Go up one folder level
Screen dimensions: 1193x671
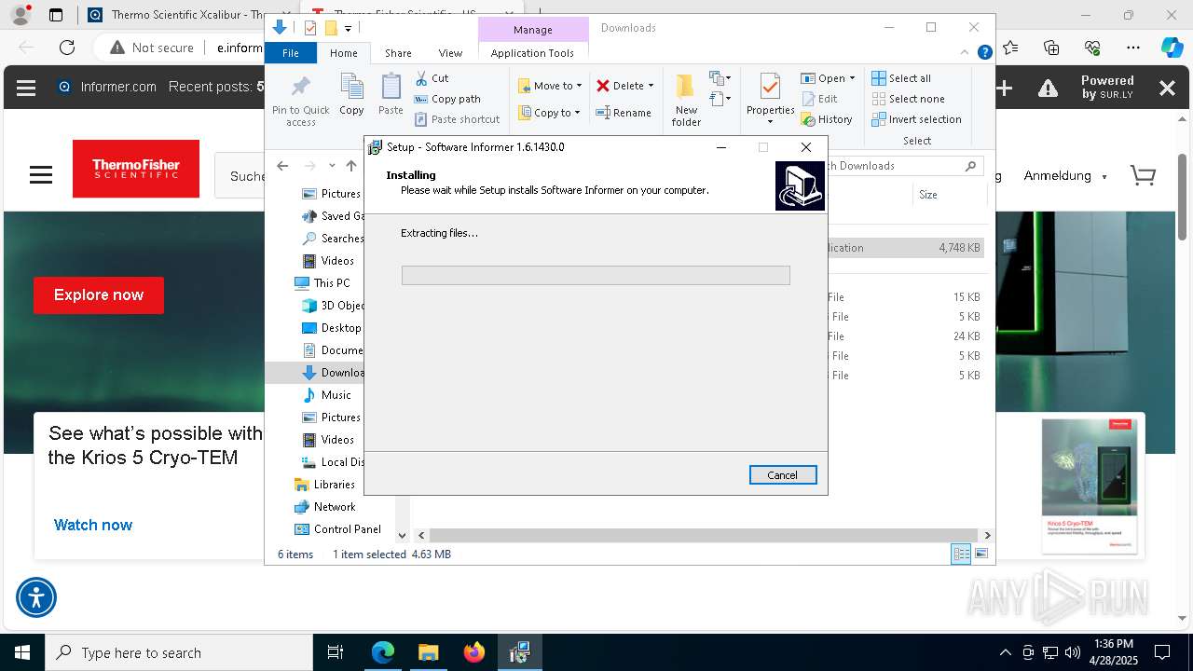click(351, 166)
